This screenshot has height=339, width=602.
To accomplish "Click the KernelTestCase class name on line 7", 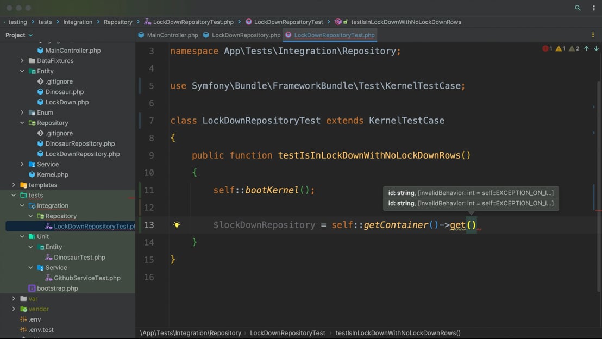I will [x=406, y=121].
